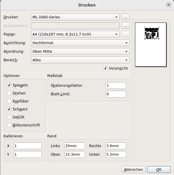Image resolution: width=174 pixels, height=175 pixels.
Task: Disable the Voransicht checkbox
Action: [x=105, y=68]
